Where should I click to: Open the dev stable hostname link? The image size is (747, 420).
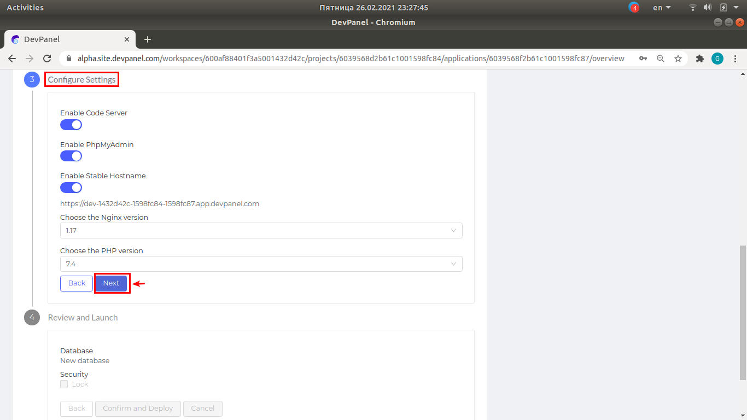click(x=159, y=203)
